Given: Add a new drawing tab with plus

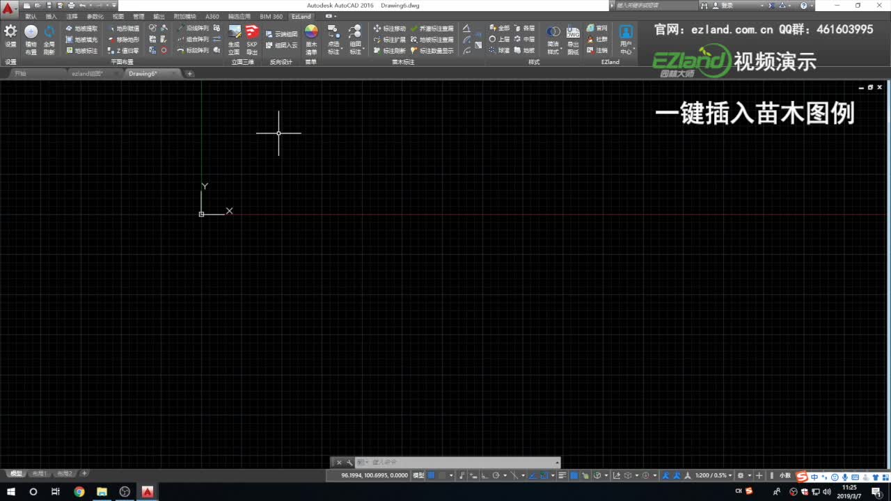Looking at the screenshot, I should [189, 74].
